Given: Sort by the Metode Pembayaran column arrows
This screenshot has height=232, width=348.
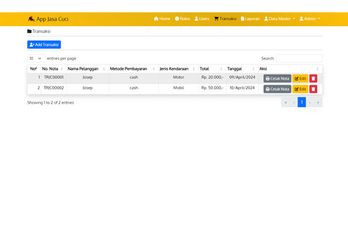Looking at the screenshot, I should 154,69.
